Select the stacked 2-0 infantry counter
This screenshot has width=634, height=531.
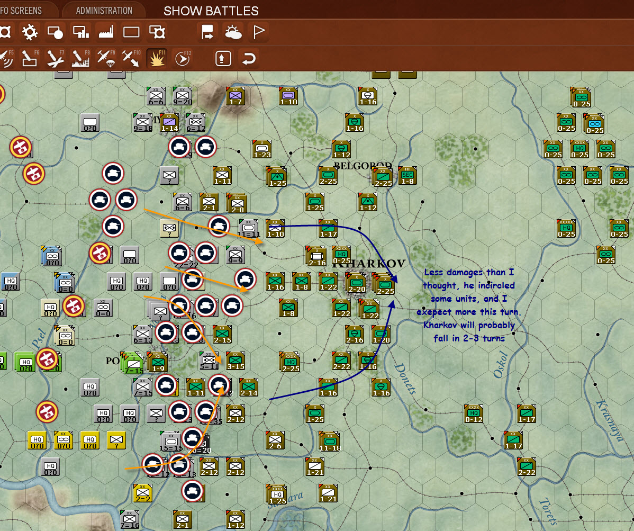237,203
